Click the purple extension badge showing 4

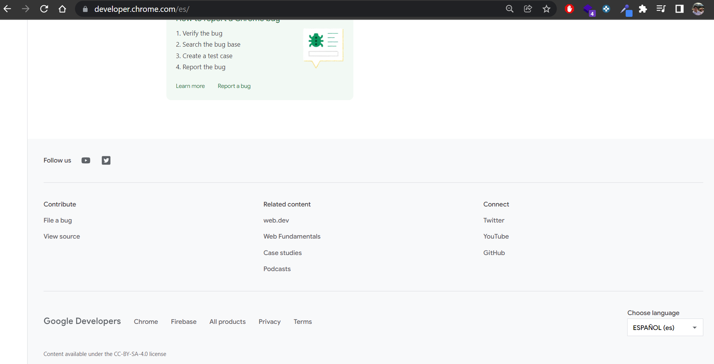pyautogui.click(x=589, y=9)
